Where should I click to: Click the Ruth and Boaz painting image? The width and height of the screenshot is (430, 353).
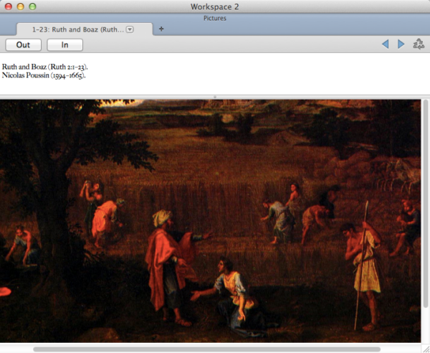coord(210,221)
